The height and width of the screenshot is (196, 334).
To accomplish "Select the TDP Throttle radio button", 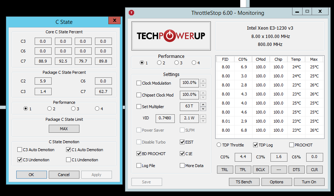I will pyautogui.click(x=219, y=145).
